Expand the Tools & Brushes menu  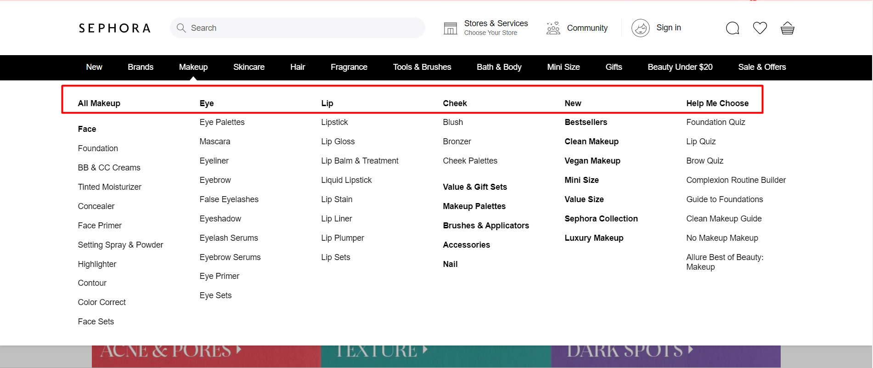coord(422,67)
